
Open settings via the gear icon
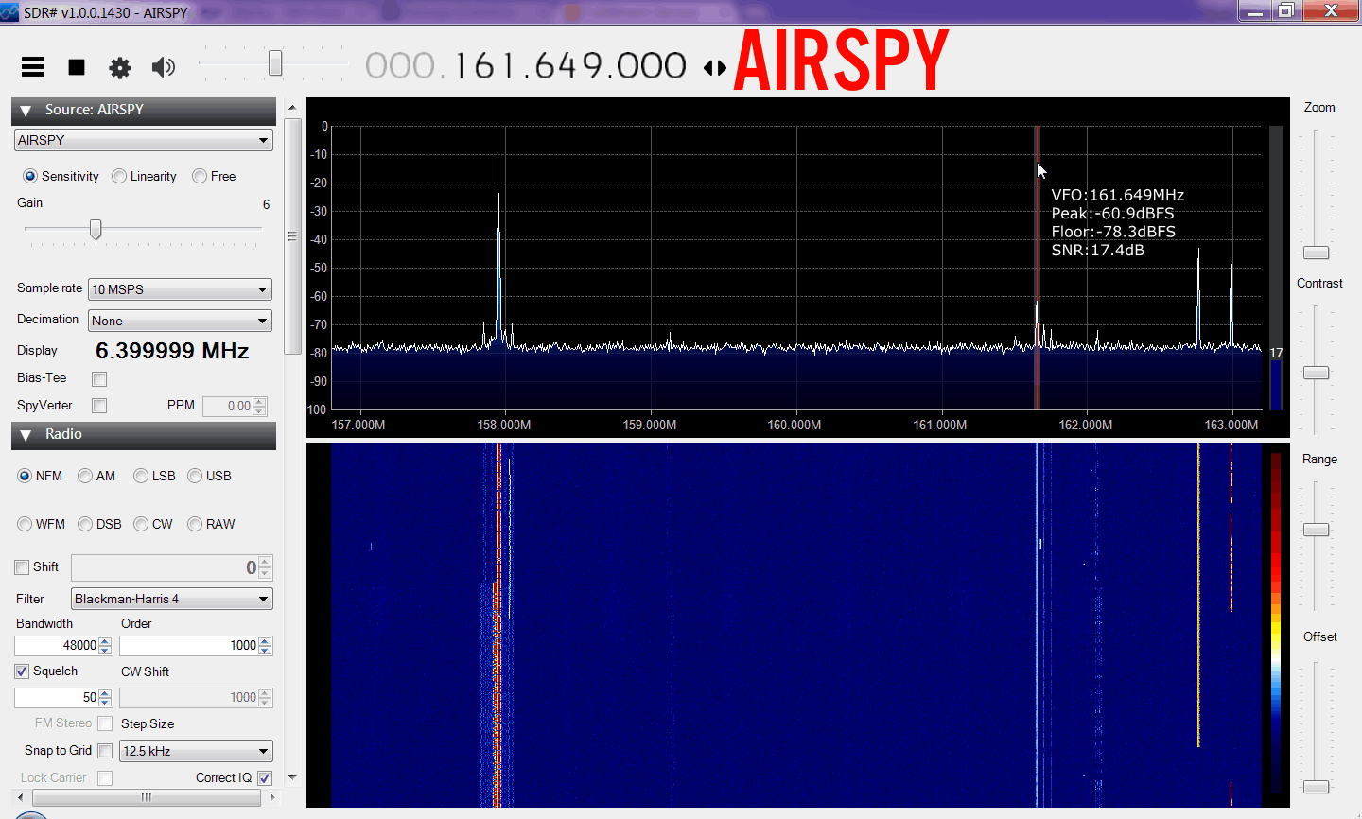pos(120,67)
